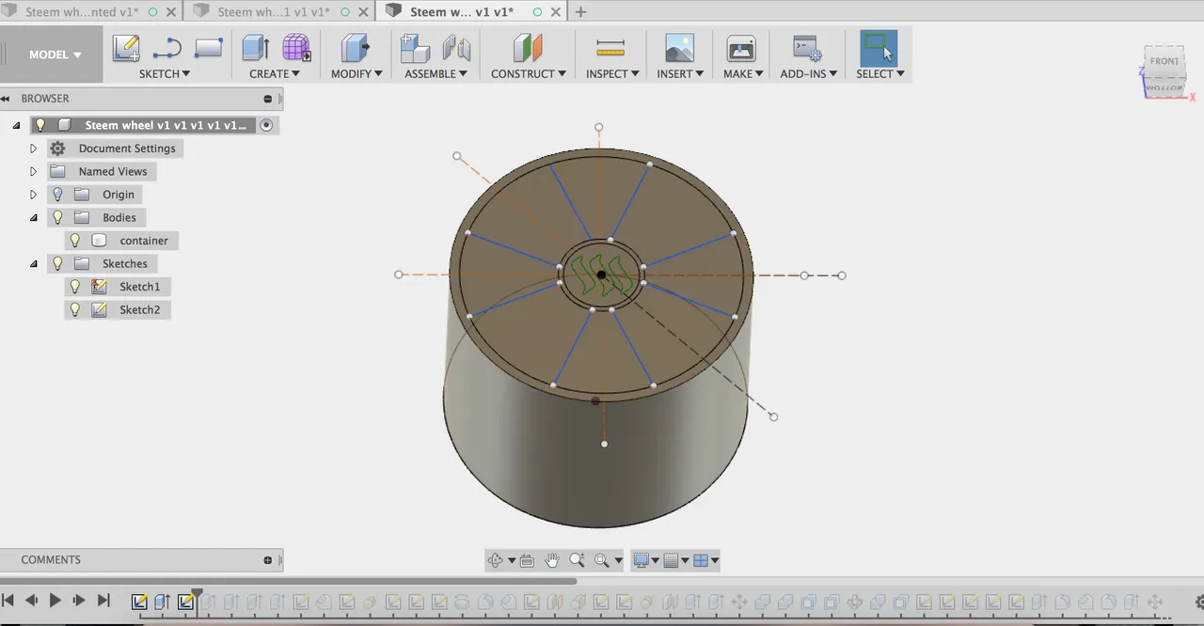
Task: Click the extrude feature in timeline
Action: [x=162, y=602]
